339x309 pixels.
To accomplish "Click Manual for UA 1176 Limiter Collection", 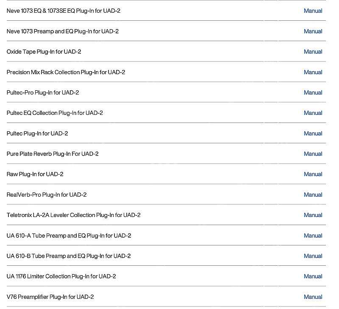I will click(313, 276).
